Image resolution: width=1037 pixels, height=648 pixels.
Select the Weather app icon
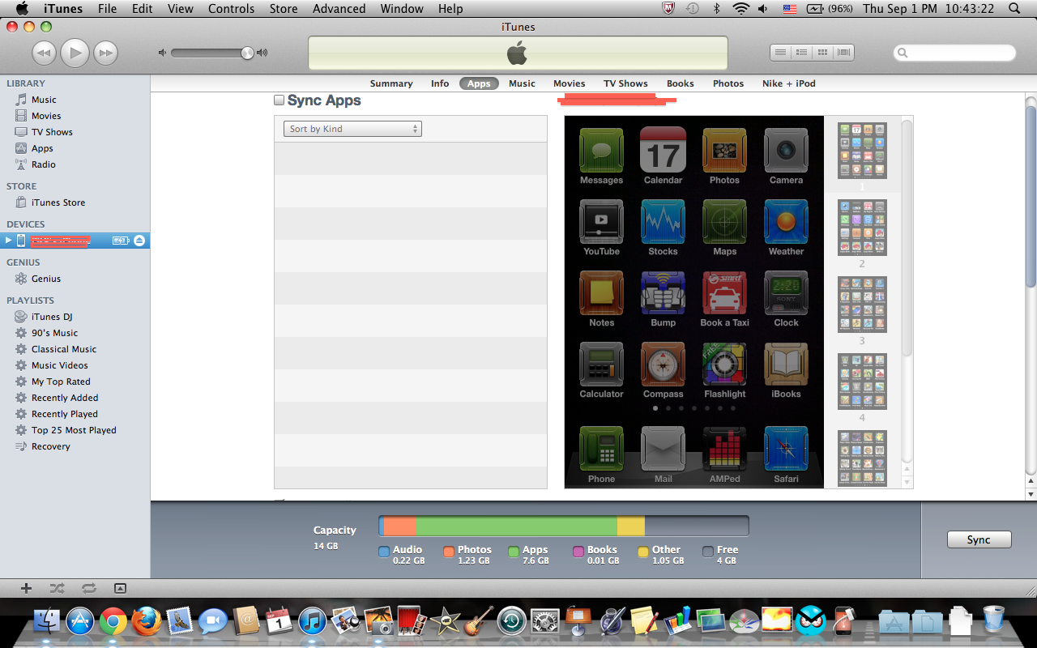click(x=786, y=221)
